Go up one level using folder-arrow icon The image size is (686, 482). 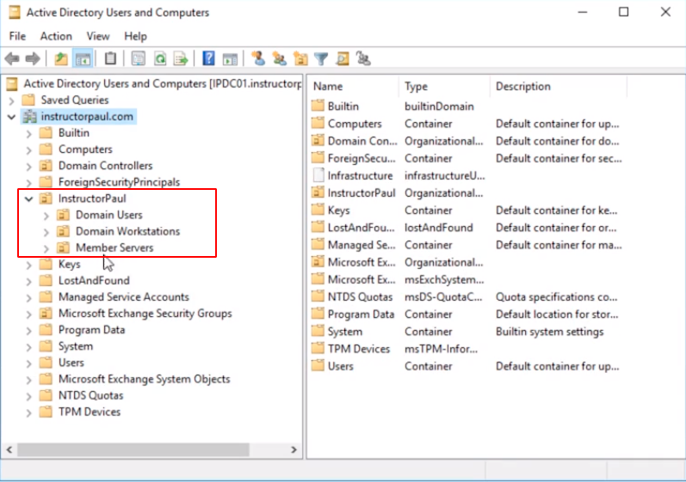pyautogui.click(x=61, y=58)
